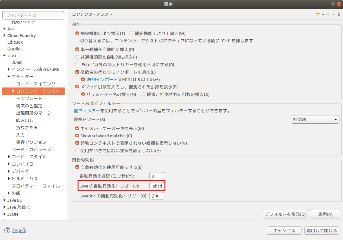
Task: Click the Java 自動有効化トリガー input field
Action: [x=156, y=186]
